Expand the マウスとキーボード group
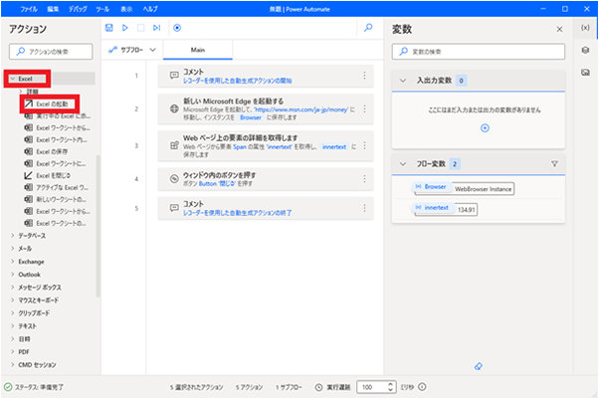599x399 pixels. tap(13, 300)
